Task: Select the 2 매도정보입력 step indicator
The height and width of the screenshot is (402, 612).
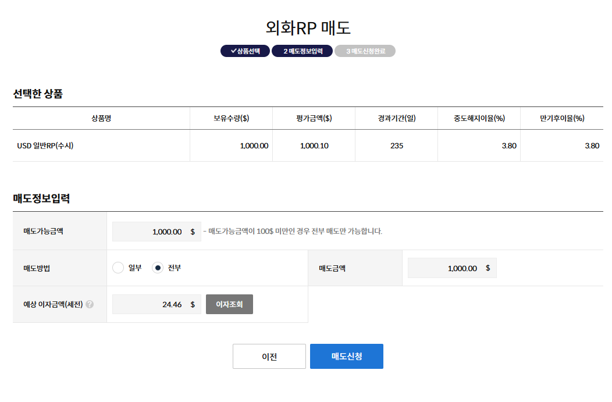Action: point(302,51)
